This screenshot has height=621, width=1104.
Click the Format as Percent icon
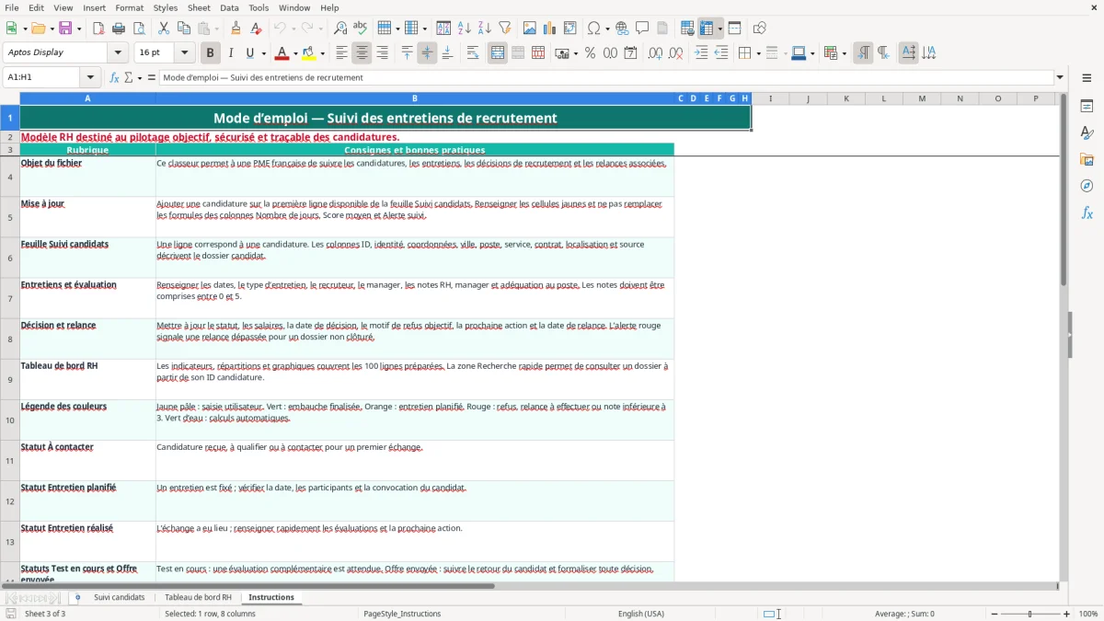(590, 53)
